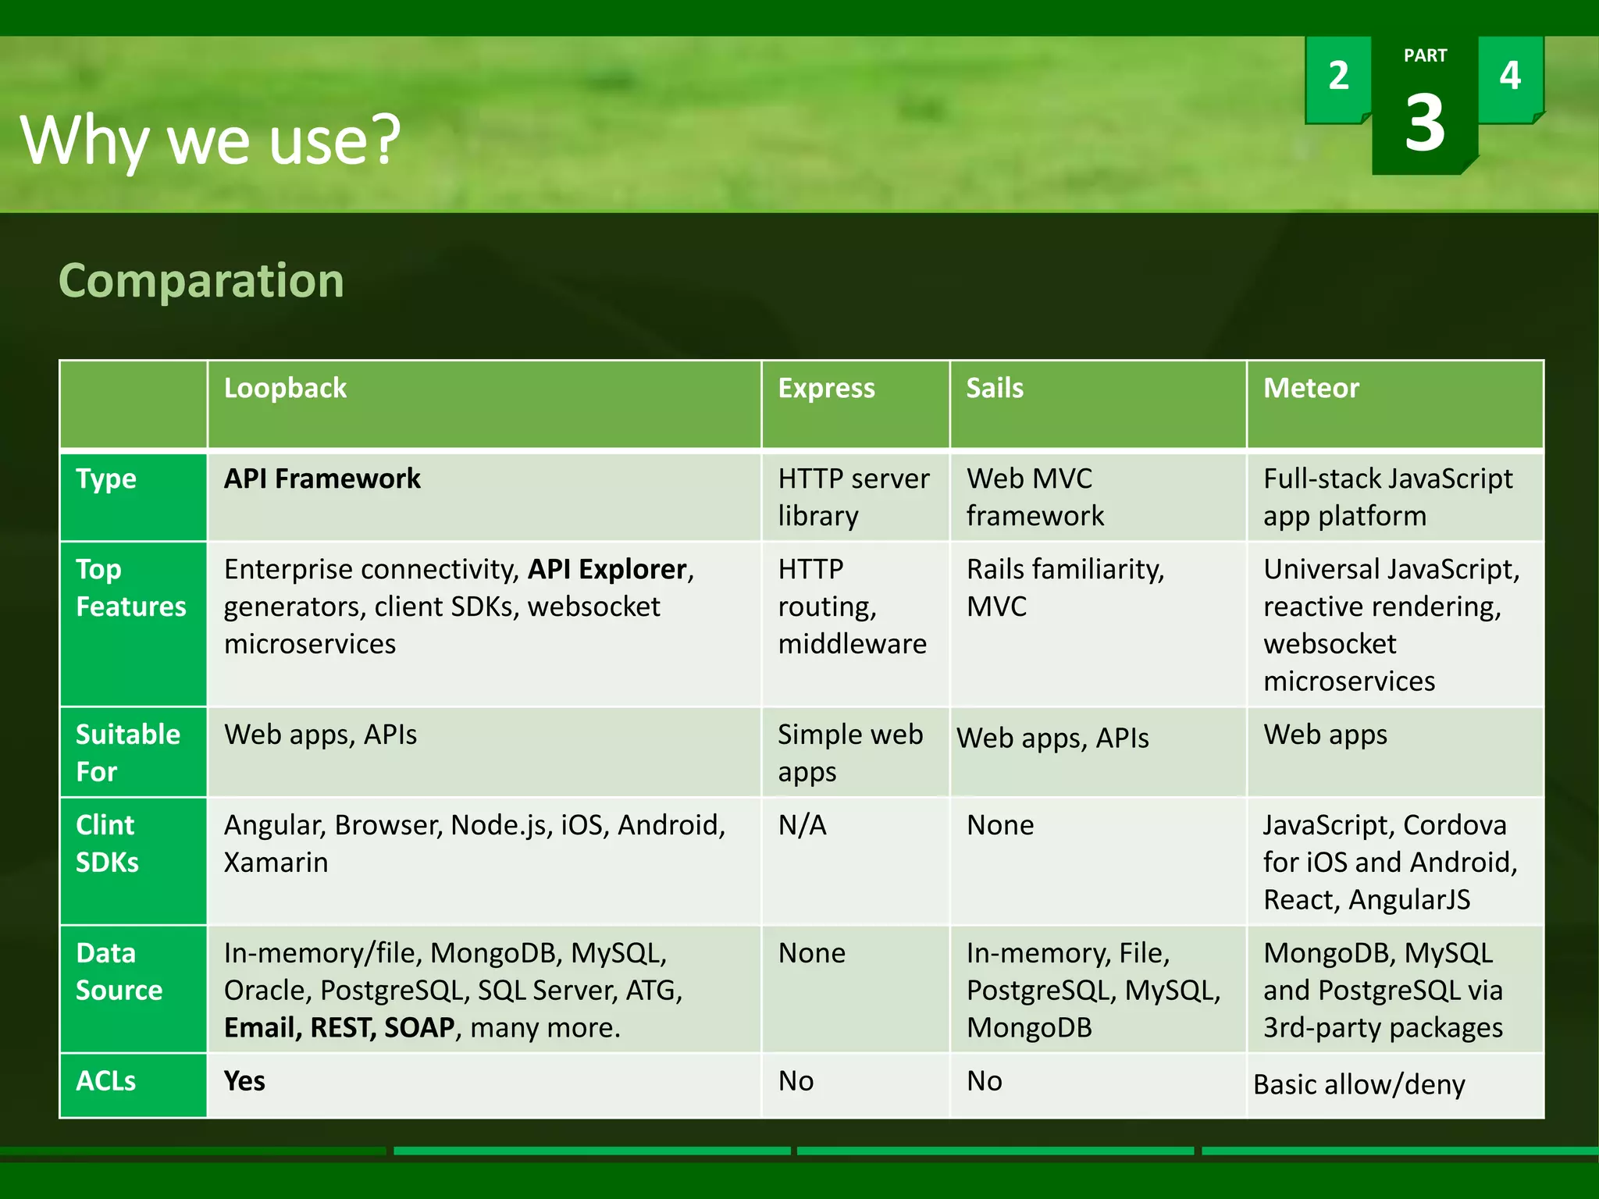Click the 'Yes' ACLs cell
Image resolution: width=1599 pixels, height=1199 pixels.
[x=485, y=1086]
